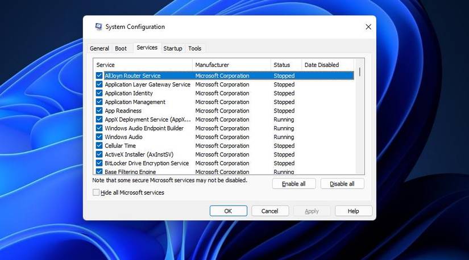Sort by the Status column header
The height and width of the screenshot is (260, 469).
[287, 65]
